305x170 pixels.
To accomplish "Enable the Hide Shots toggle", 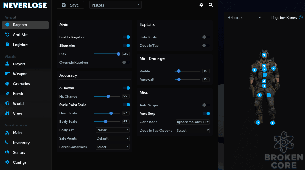I will click(206, 37).
